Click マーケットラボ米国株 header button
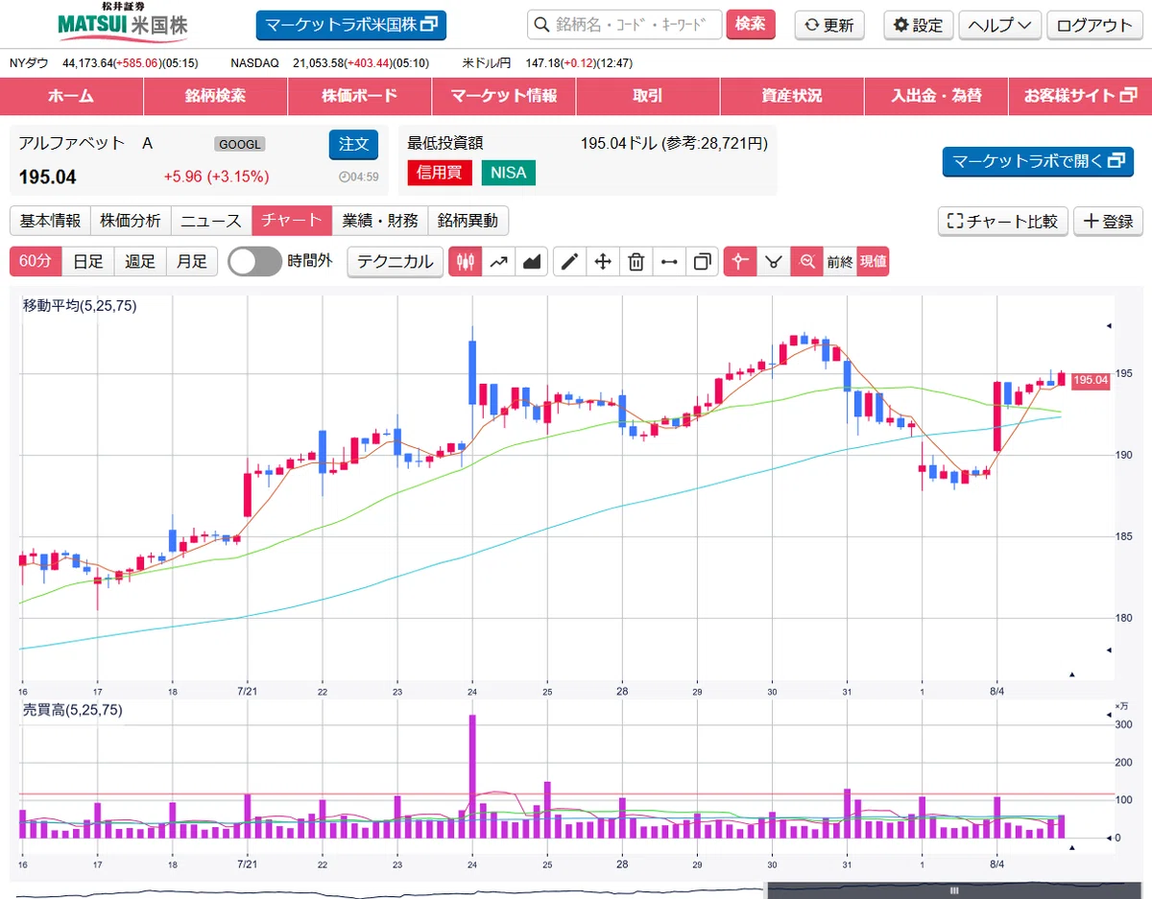Image resolution: width=1152 pixels, height=899 pixels. click(x=351, y=25)
